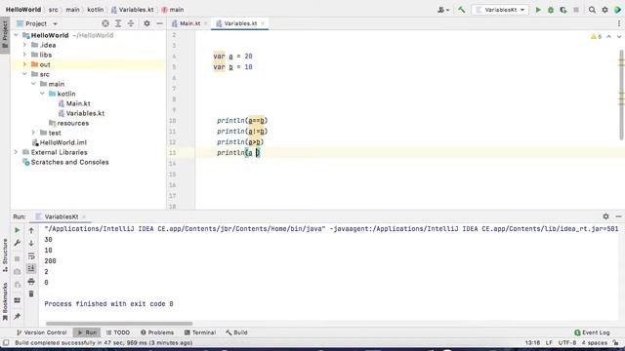Screen dimensions: 625x351
Task: Open the wrench settings in the Run panel
Action: (18, 243)
